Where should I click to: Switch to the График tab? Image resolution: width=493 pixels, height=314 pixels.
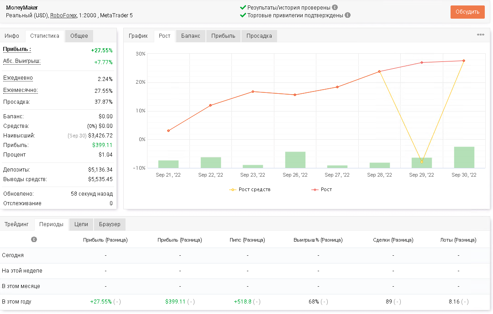(138, 36)
